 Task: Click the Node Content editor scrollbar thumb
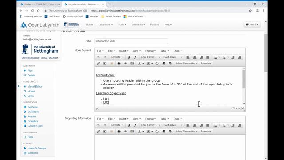point(244,79)
